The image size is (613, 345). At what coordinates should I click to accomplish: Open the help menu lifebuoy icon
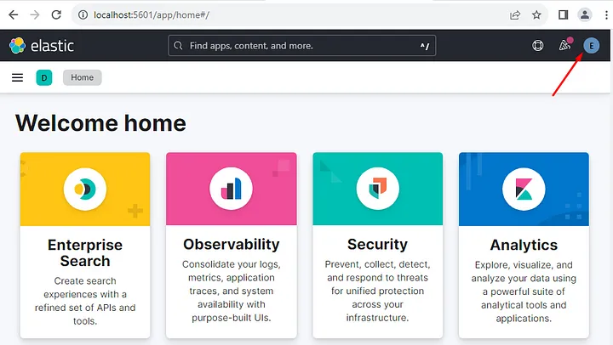point(537,46)
